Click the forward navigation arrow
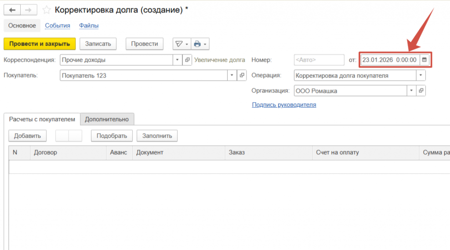450x250 pixels. 28,10
